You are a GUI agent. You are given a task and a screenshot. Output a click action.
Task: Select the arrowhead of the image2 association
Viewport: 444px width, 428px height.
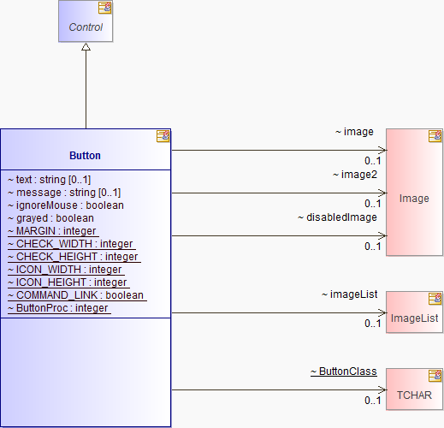tap(382, 193)
